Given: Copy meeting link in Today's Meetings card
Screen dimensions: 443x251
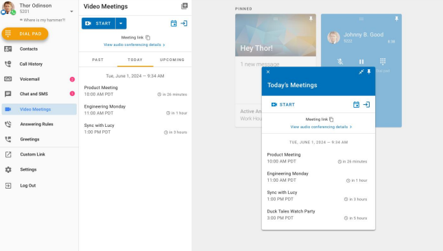Looking at the screenshot, I should pyautogui.click(x=331, y=119).
